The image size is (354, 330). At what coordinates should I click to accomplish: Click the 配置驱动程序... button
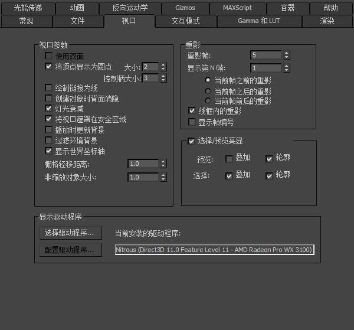click(70, 250)
